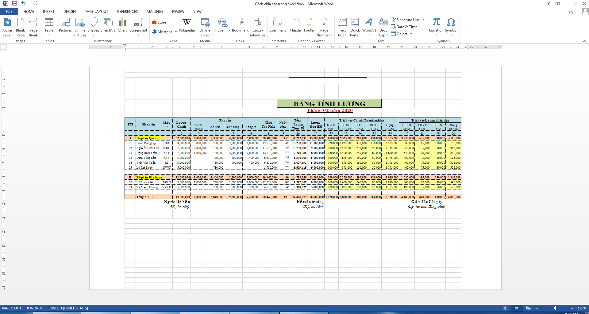Open Object dropdown arrow

(411, 34)
